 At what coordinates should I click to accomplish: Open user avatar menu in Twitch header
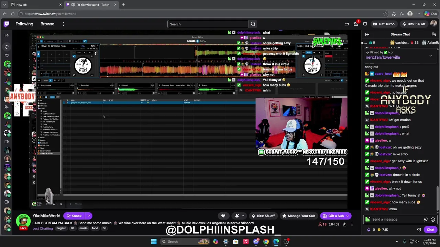[434, 24]
